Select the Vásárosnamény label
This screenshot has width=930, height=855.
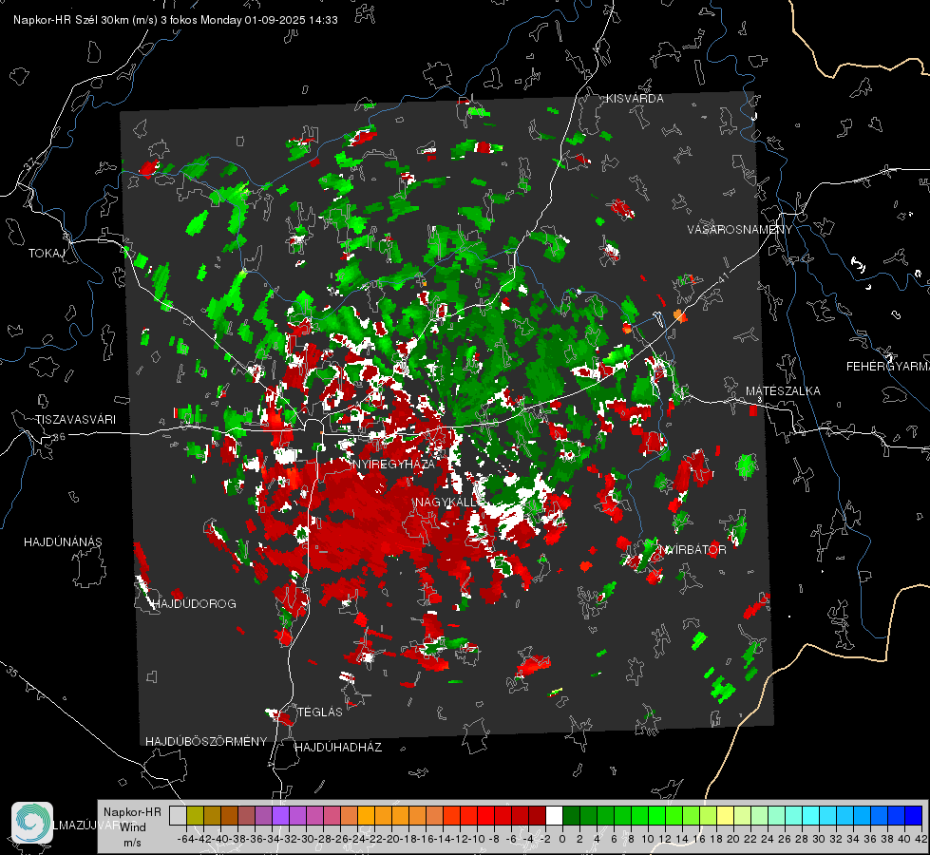click(740, 230)
